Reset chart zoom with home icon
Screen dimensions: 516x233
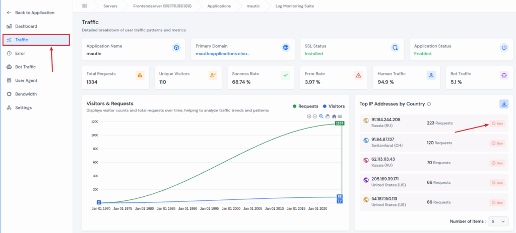pyautogui.click(x=334, y=116)
